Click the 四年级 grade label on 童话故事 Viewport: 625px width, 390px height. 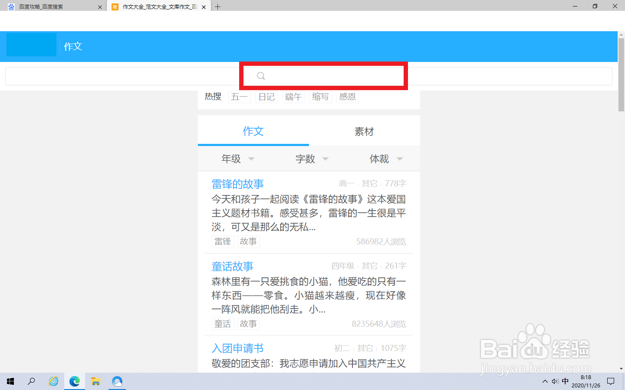pos(343,266)
